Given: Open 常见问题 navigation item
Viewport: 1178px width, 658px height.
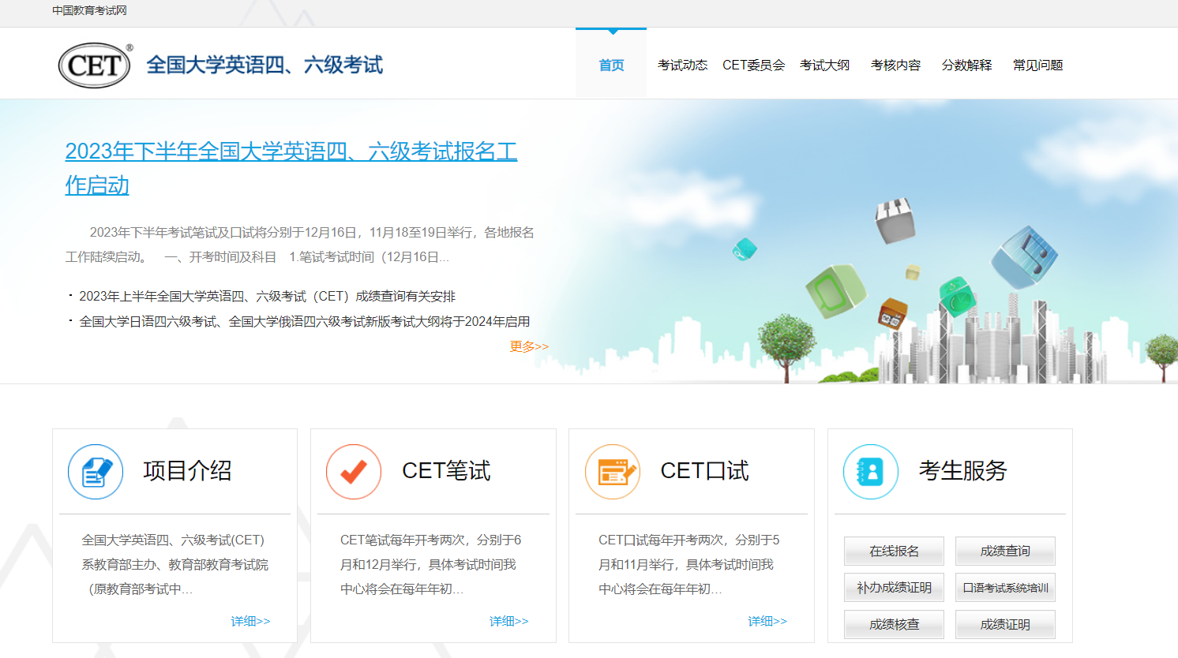Looking at the screenshot, I should tap(1037, 65).
